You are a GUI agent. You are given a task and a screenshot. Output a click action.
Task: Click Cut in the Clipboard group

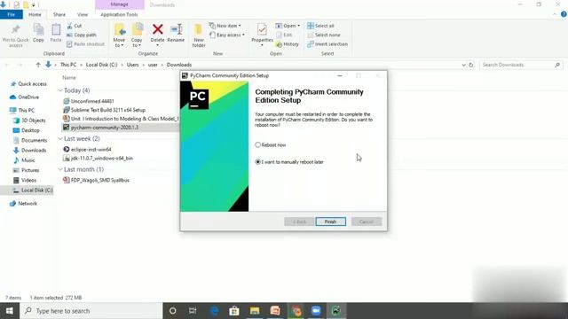[x=75, y=26]
